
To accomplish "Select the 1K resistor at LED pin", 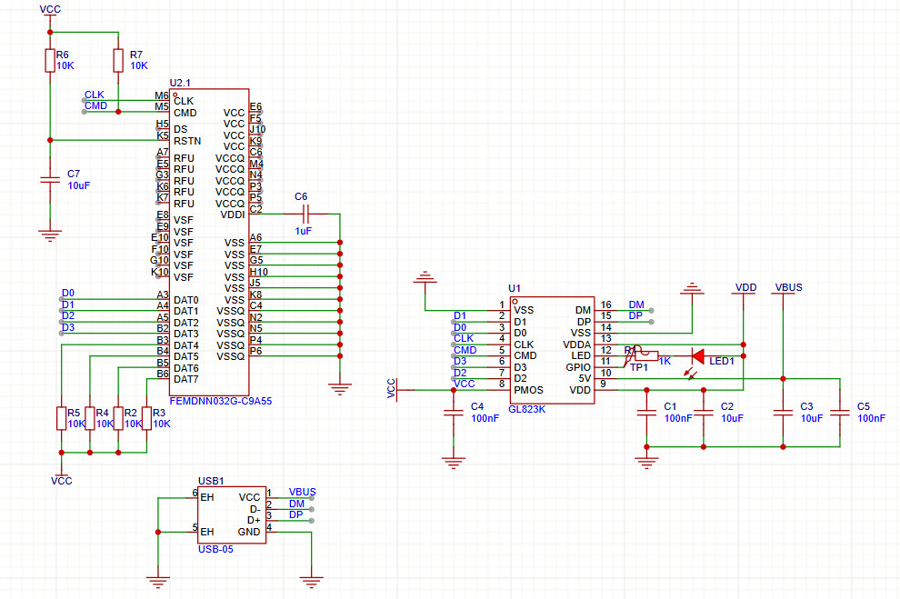I will (646, 355).
